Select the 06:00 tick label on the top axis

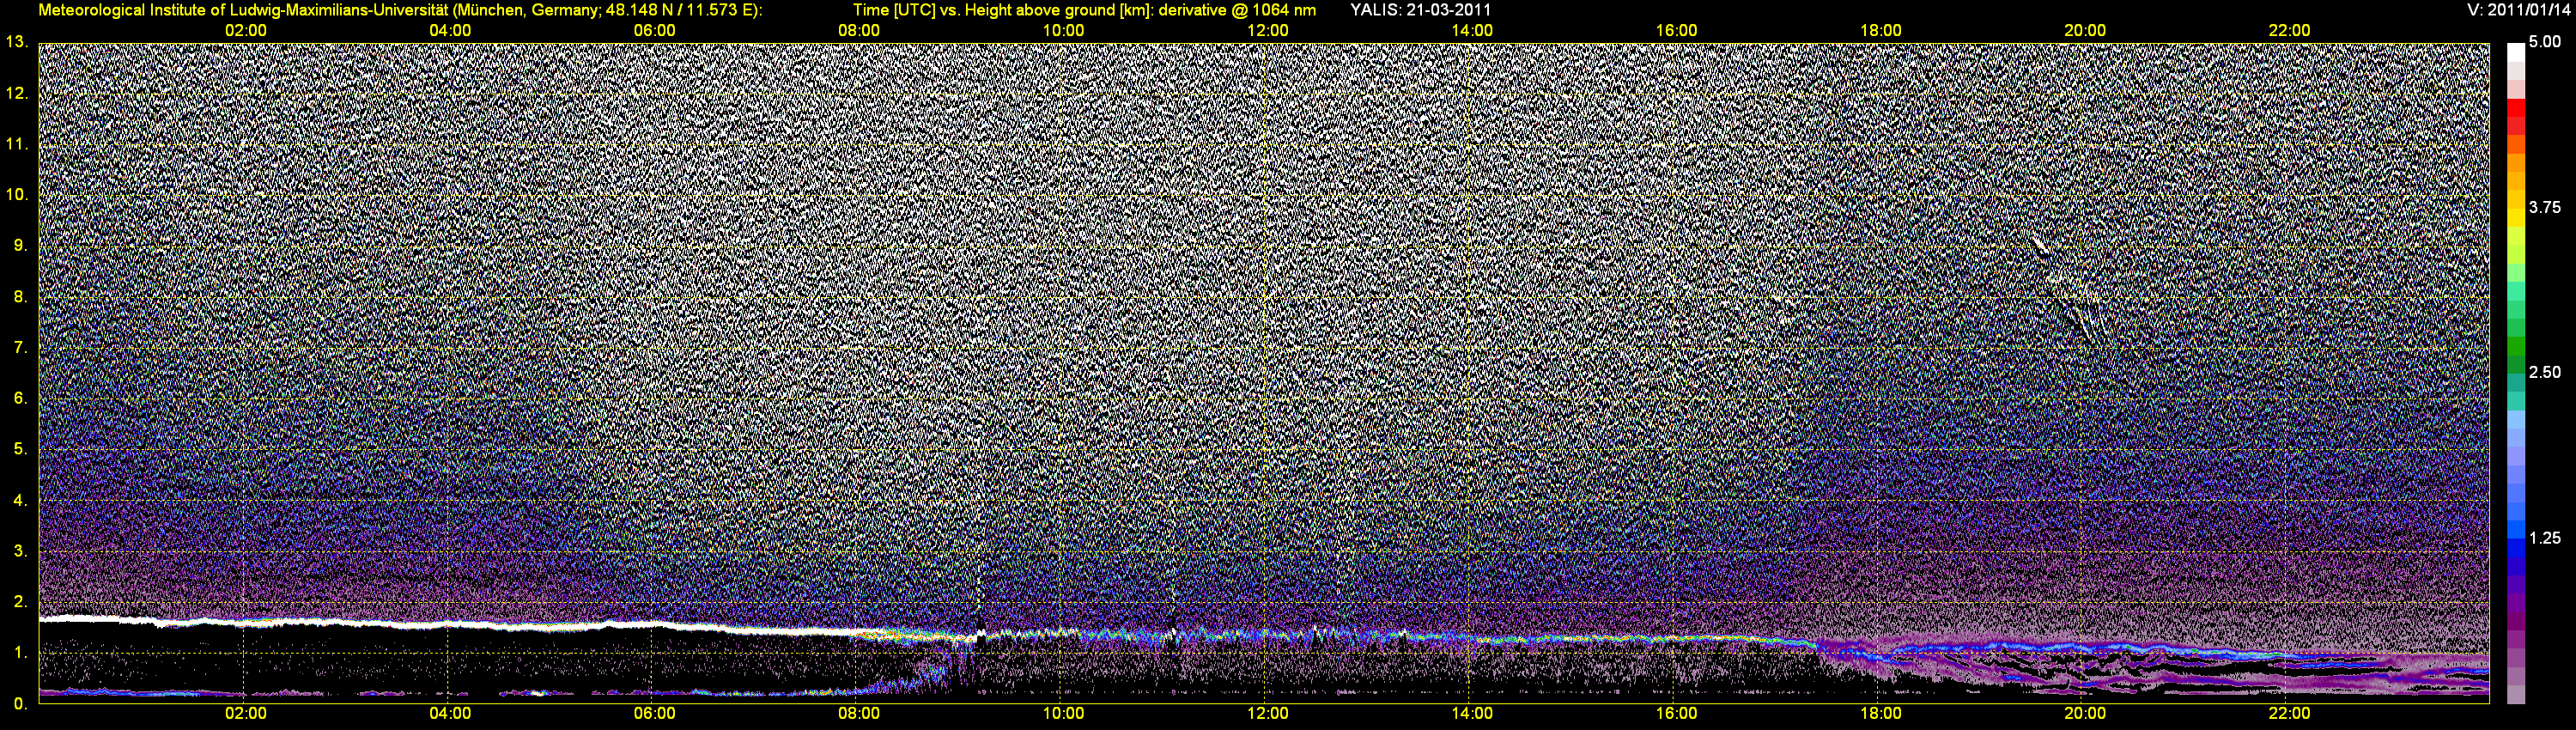654,31
